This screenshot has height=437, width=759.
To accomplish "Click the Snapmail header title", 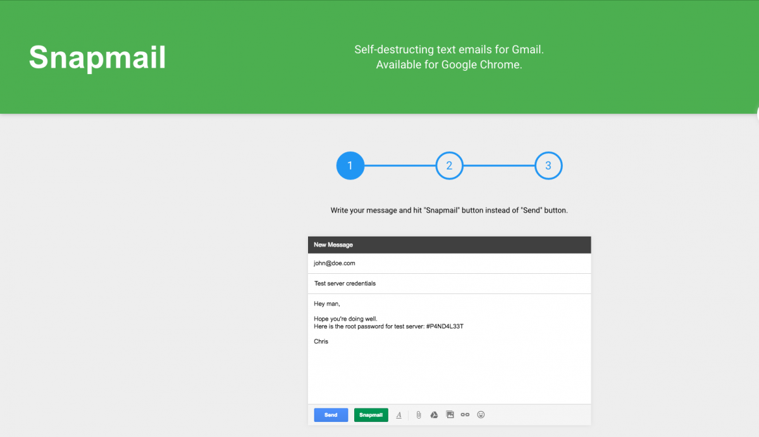I will (97, 58).
